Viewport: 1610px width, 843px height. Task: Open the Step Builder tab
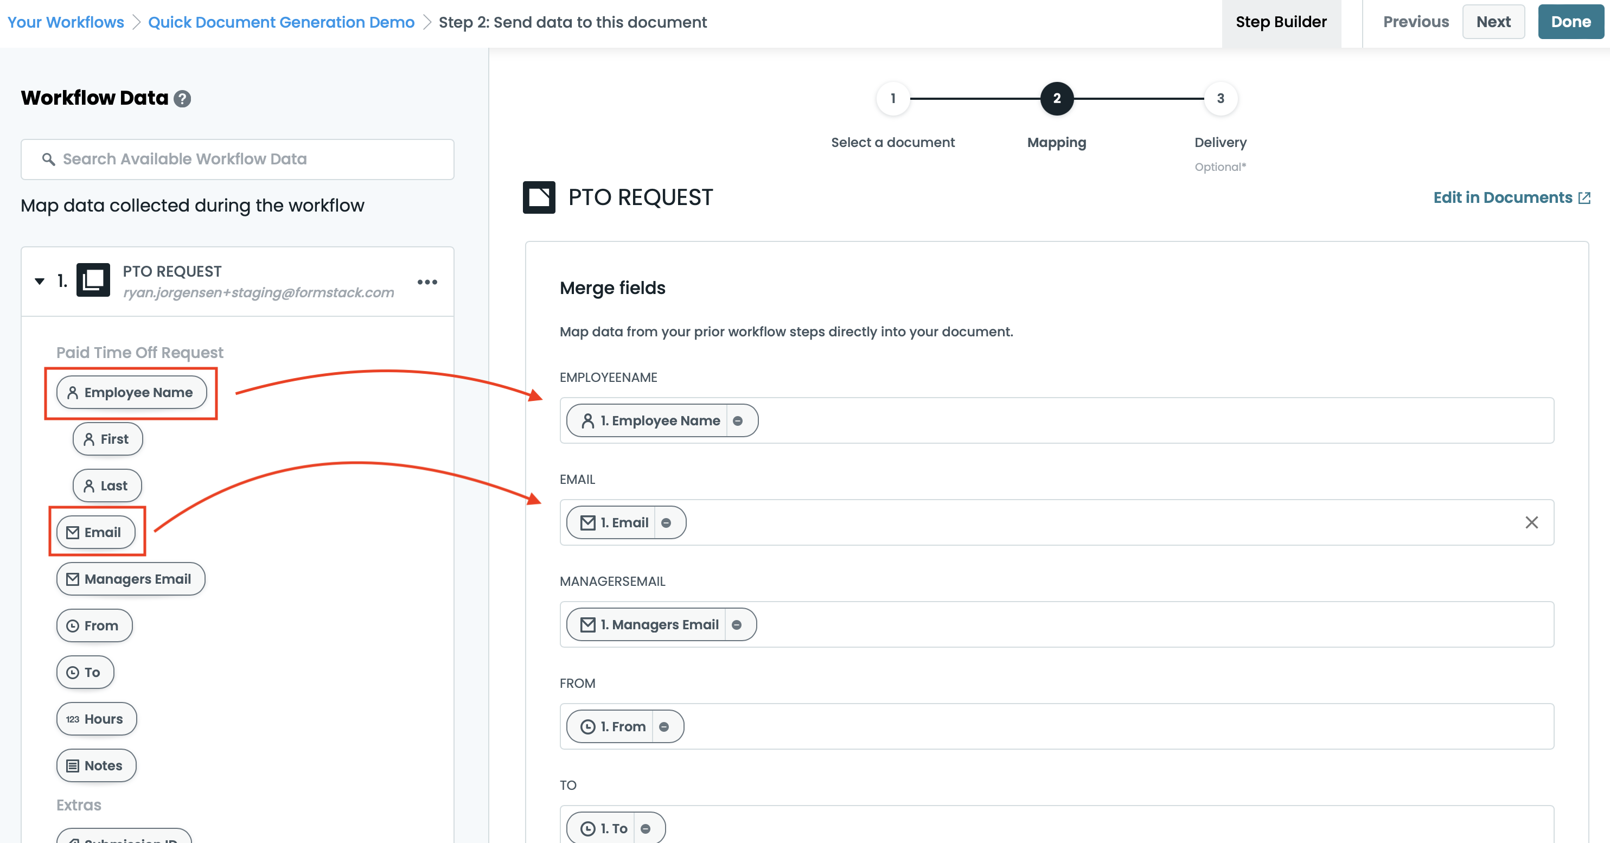pyautogui.click(x=1281, y=22)
